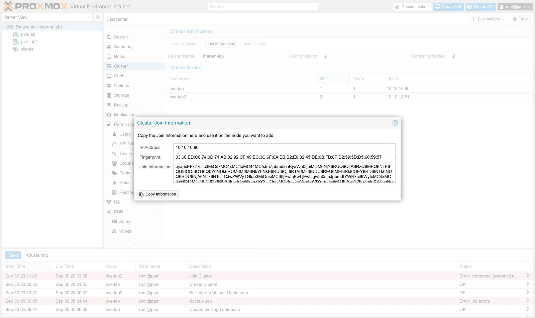Click the Users person icon
Image resolution: width=535 pixels, height=318 pixels.
114,134
